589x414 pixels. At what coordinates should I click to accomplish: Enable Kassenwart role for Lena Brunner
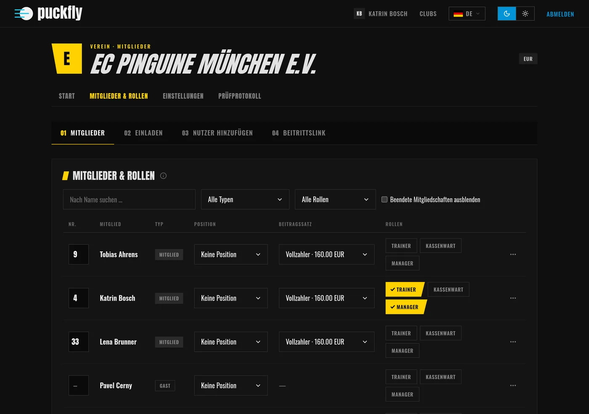click(440, 333)
